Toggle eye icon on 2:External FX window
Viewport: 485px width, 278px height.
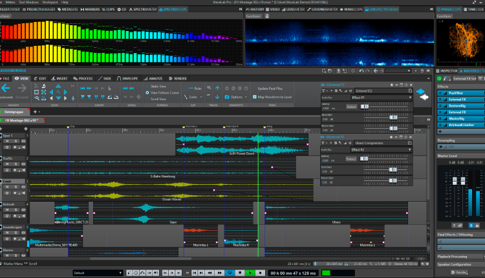click(x=397, y=85)
